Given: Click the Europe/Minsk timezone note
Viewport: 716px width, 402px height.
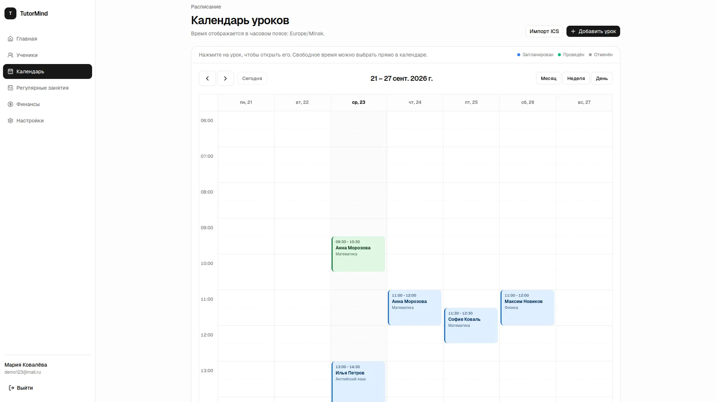Looking at the screenshot, I should click(258, 33).
